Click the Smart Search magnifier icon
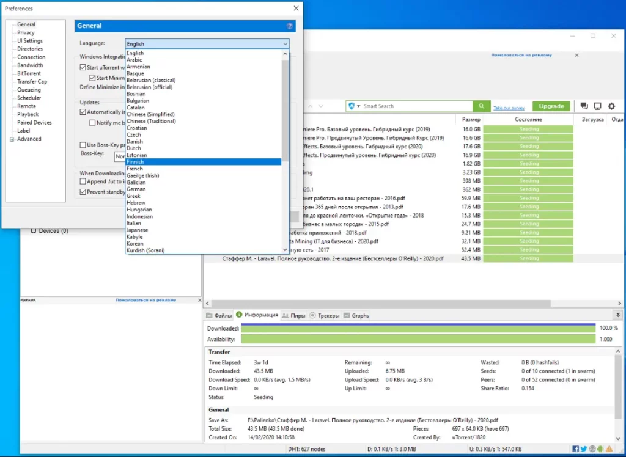The width and height of the screenshot is (626, 457). (x=481, y=106)
